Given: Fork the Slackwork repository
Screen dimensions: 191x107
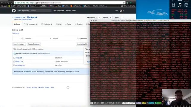Looking at the screenshot, I should click(117, 18).
